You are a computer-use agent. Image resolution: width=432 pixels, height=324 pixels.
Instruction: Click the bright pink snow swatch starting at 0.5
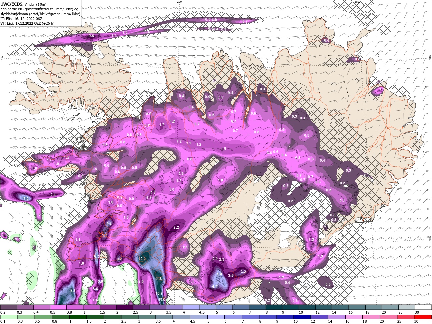pos(58,307)
